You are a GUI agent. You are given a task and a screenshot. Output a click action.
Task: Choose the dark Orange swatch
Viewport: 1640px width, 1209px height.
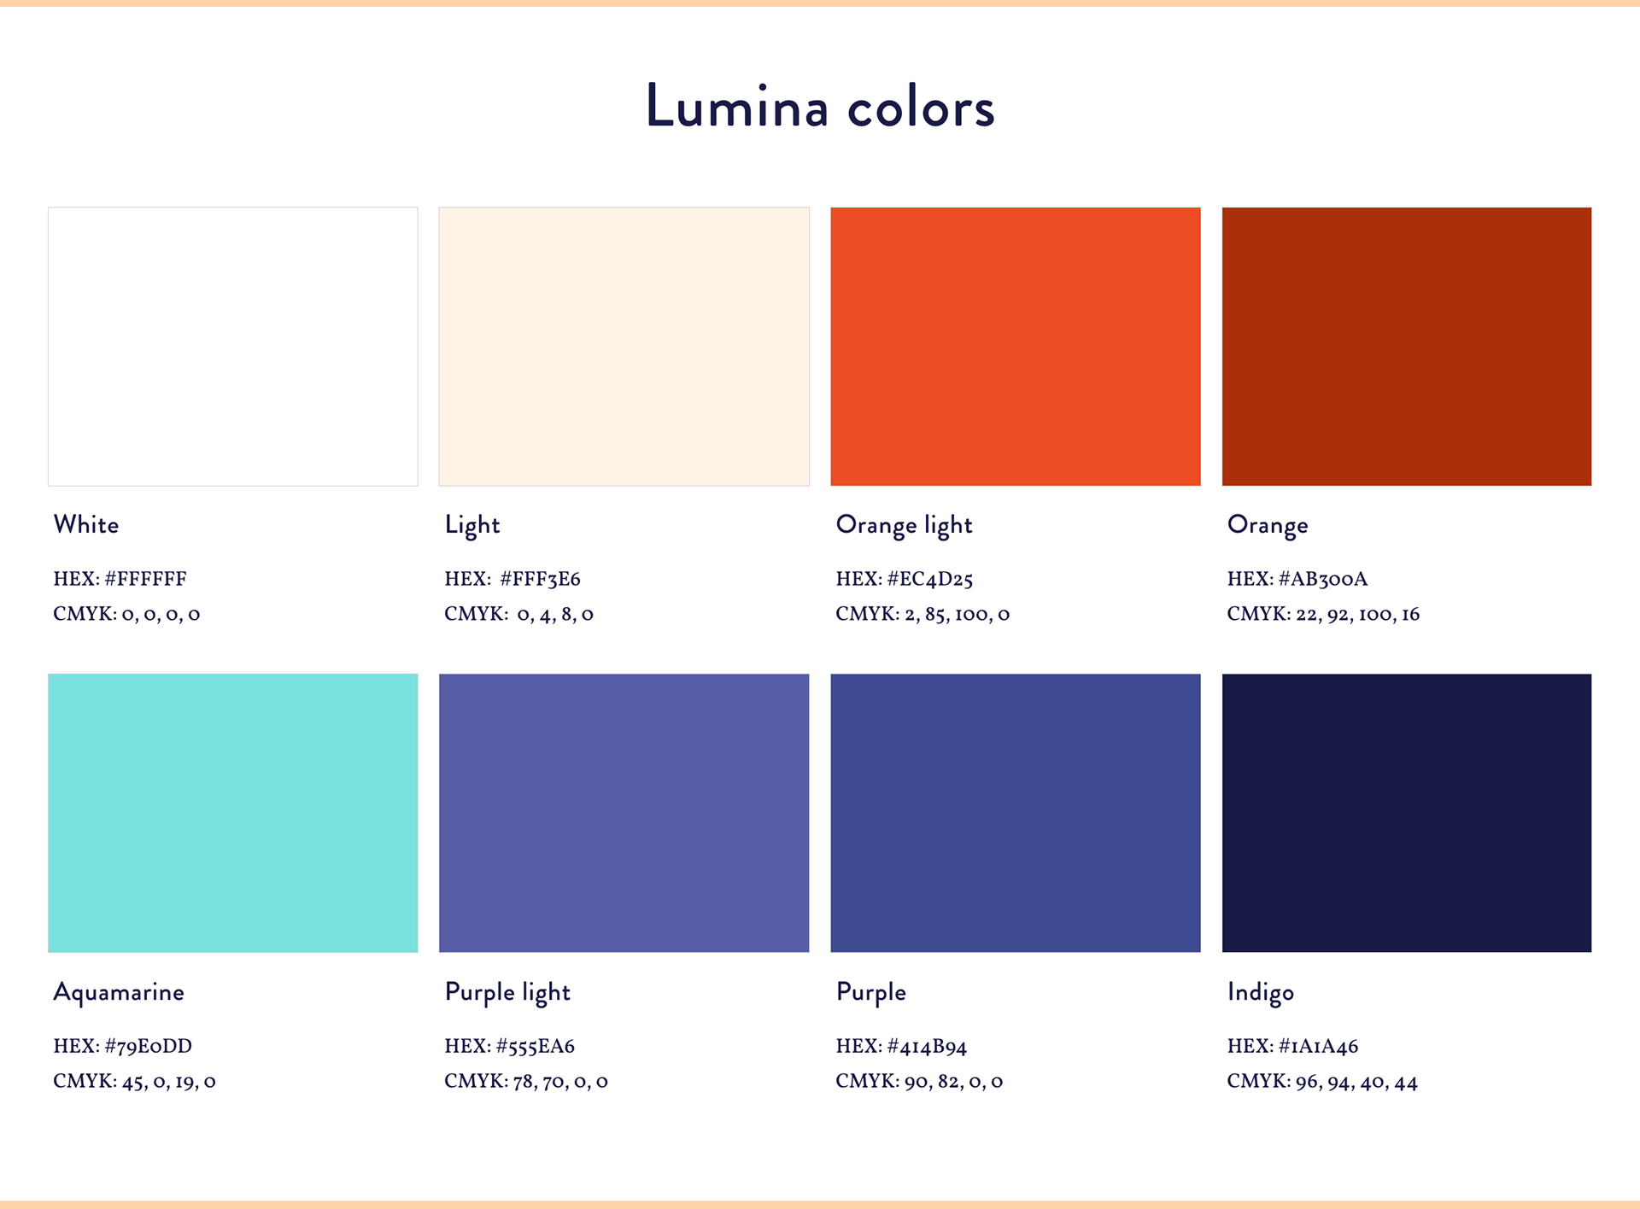pos(1407,347)
